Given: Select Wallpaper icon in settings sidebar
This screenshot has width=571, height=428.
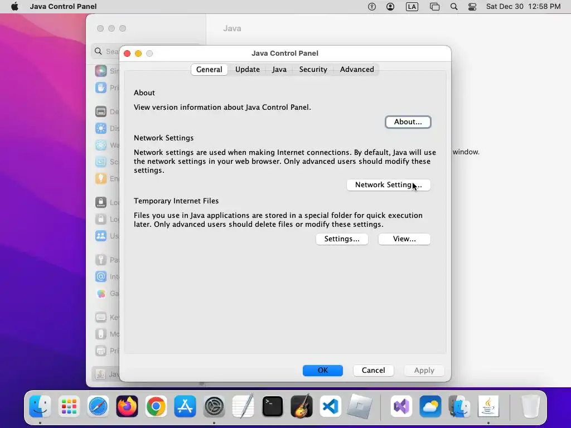Looking at the screenshot, I should (101, 145).
